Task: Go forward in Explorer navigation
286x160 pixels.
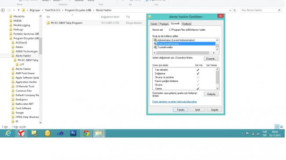Action: tap(9, 10)
